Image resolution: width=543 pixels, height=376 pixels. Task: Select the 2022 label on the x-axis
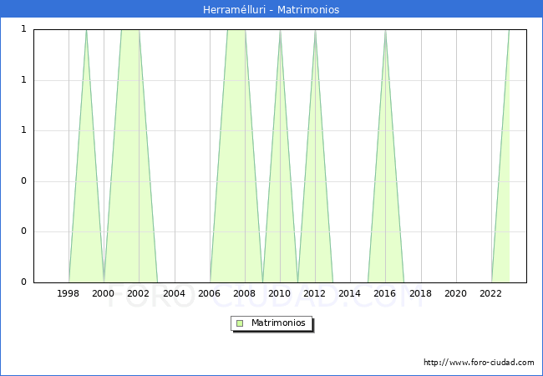tap(491, 293)
